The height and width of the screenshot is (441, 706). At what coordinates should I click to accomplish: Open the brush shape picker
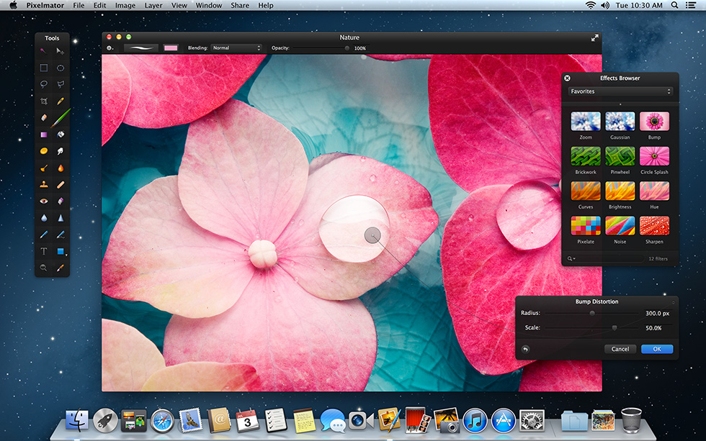141,47
